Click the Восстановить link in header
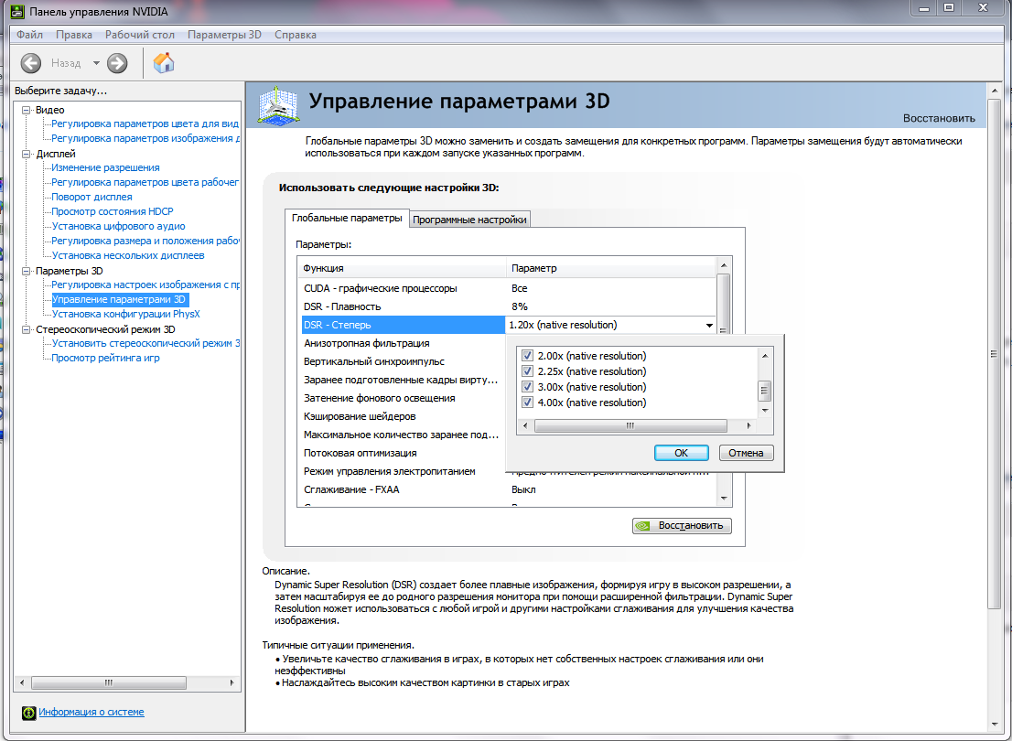The width and height of the screenshot is (1012, 741). (x=939, y=118)
